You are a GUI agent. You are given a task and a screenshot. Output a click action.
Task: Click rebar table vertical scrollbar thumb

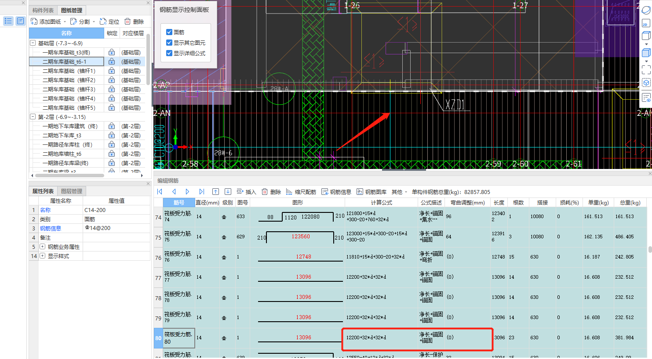click(650, 249)
